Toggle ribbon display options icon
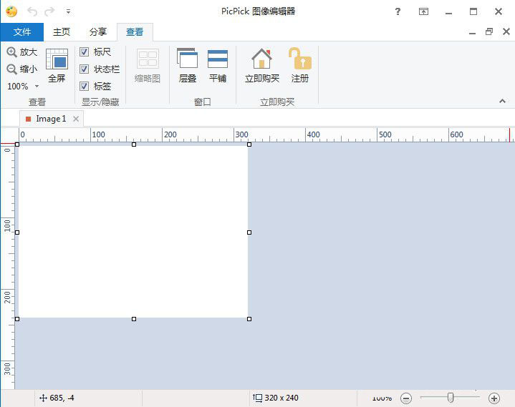 (x=424, y=12)
